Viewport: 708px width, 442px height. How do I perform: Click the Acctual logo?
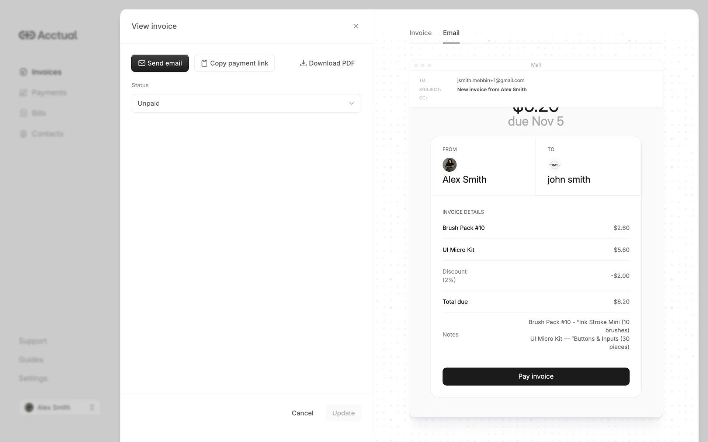[48, 35]
